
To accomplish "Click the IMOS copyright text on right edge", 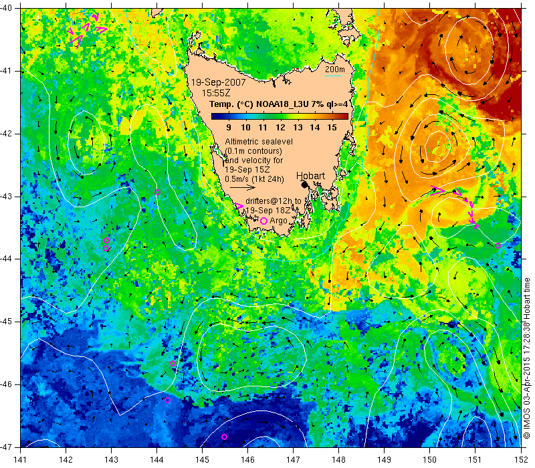I will pyautogui.click(x=527, y=358).
